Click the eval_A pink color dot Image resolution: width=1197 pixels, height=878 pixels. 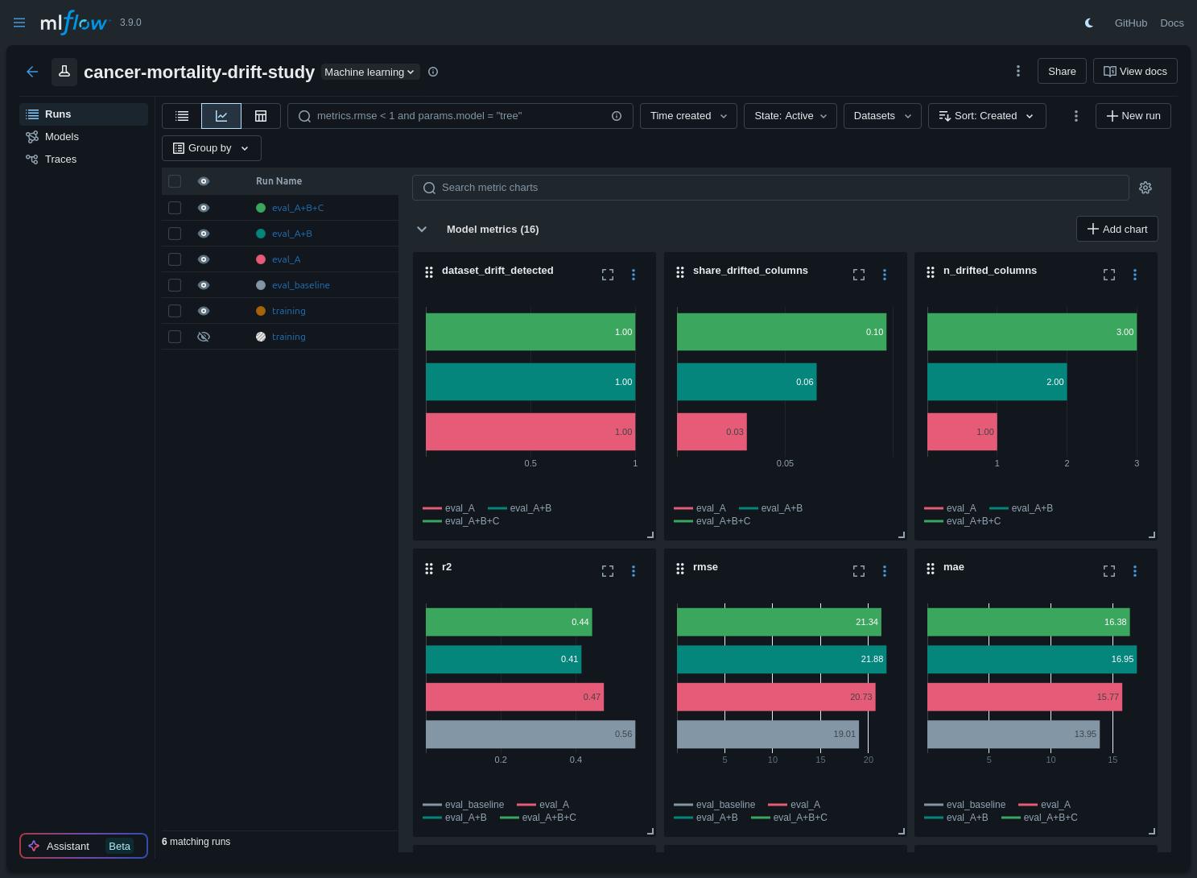coord(261,259)
